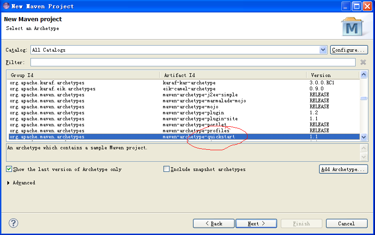Viewport: 375px width, 235px height.
Task: Close the dialog via title bar X
Action: (x=367, y=6)
